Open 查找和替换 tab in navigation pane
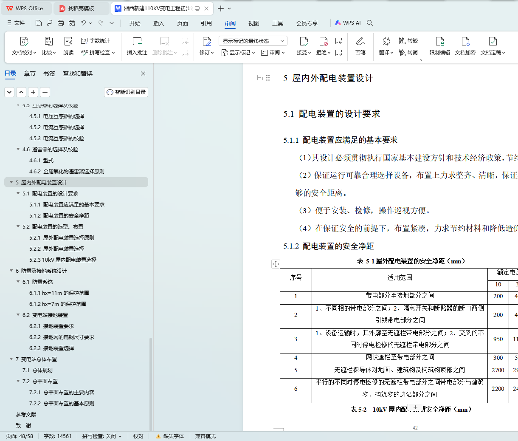Viewport: 518px width, 441px height. [x=78, y=73]
